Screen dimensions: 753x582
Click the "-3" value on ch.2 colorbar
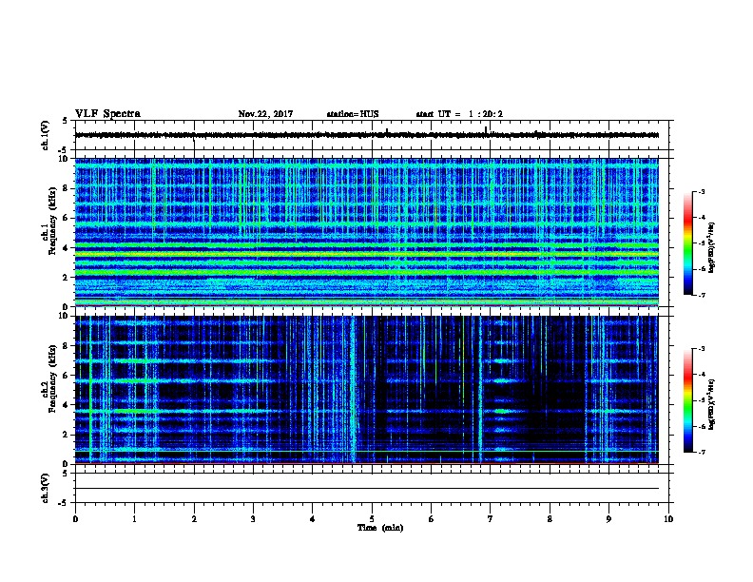702,349
